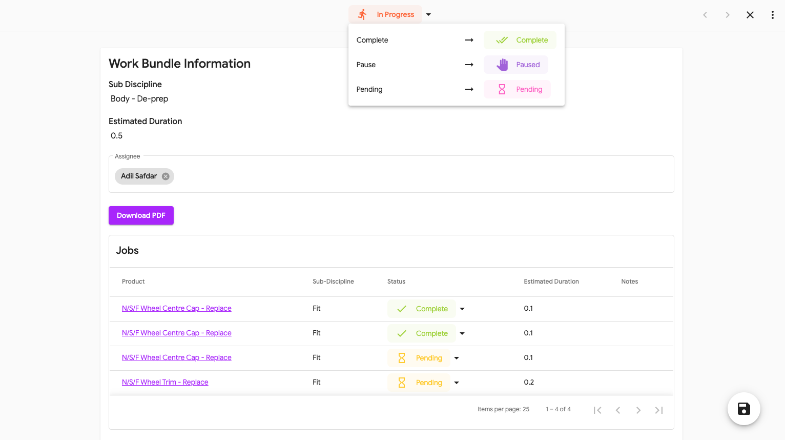785x440 pixels.
Task: Click the Pending status chip on Wheel Trim row
Action: coord(419,383)
